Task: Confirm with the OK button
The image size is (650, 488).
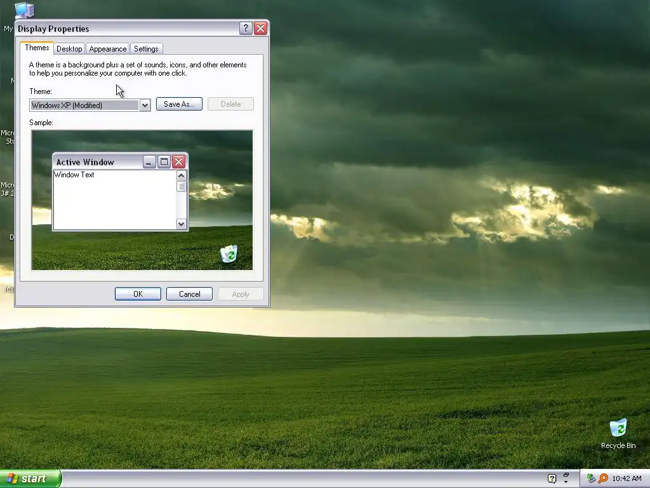Action: [138, 294]
